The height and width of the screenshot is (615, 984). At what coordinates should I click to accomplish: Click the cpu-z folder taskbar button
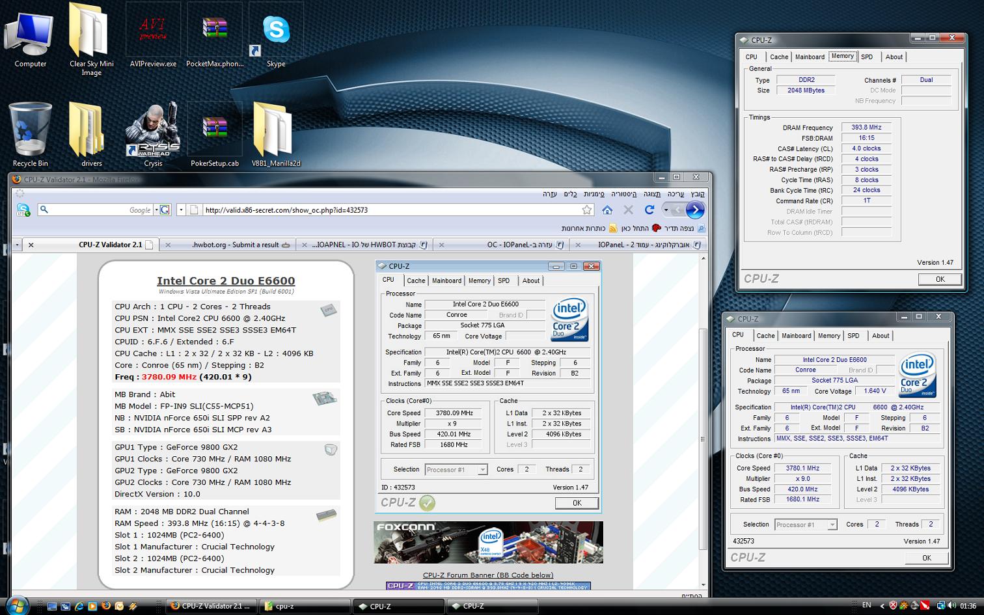tap(305, 606)
